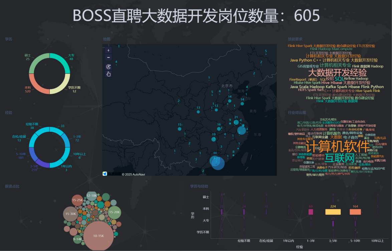Click the 3-5年 x-axis label in bar chart
Image resolution: width=392 pixels, height=251 pixels.
pos(333,241)
